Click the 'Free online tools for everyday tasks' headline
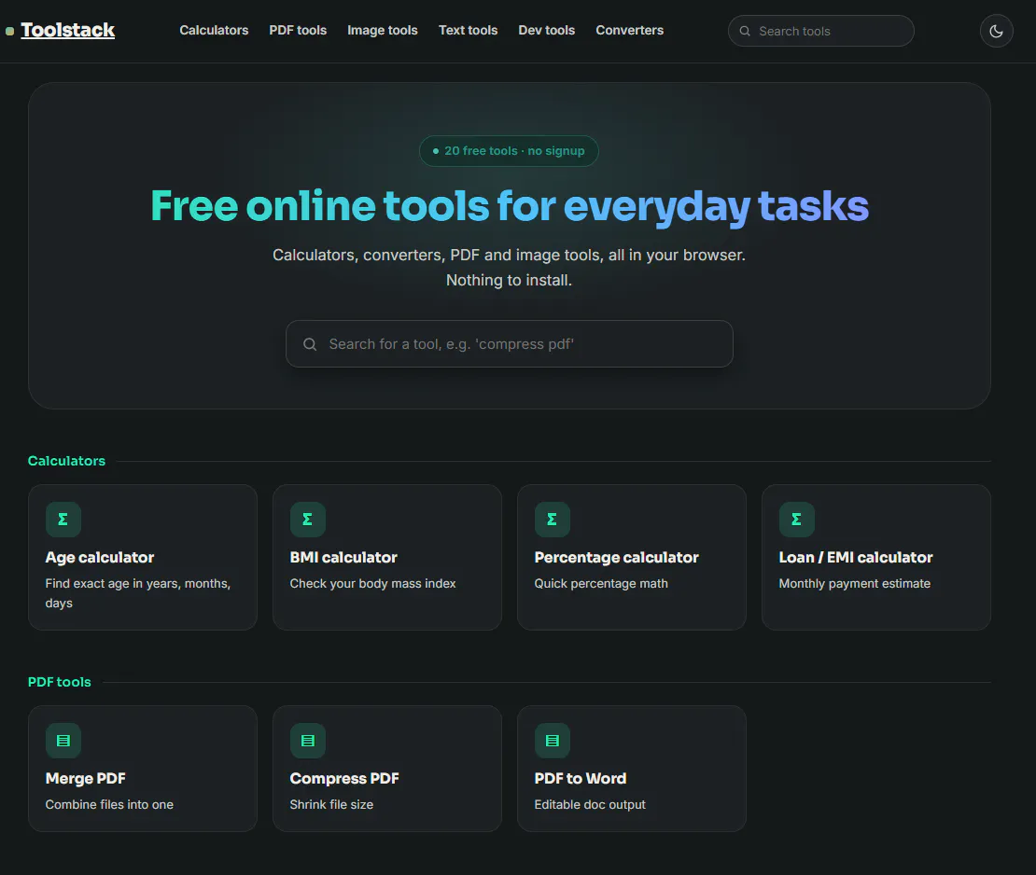 [x=510, y=206]
